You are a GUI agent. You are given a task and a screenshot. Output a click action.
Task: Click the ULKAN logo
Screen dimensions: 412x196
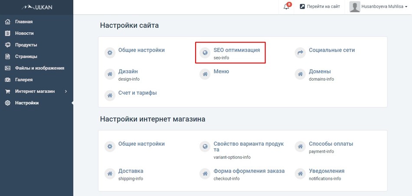[36, 7]
